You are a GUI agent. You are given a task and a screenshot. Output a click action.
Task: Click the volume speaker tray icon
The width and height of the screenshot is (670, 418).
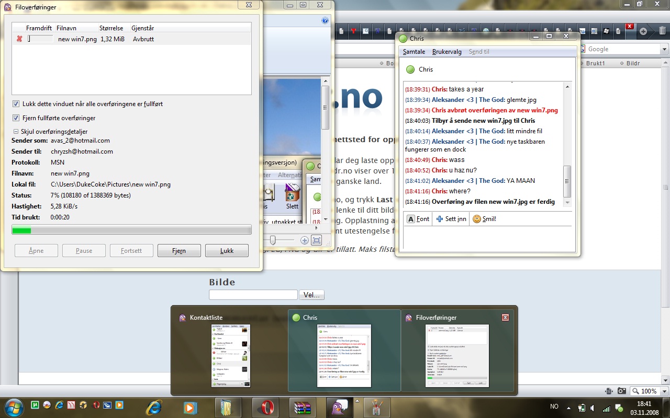coord(592,408)
